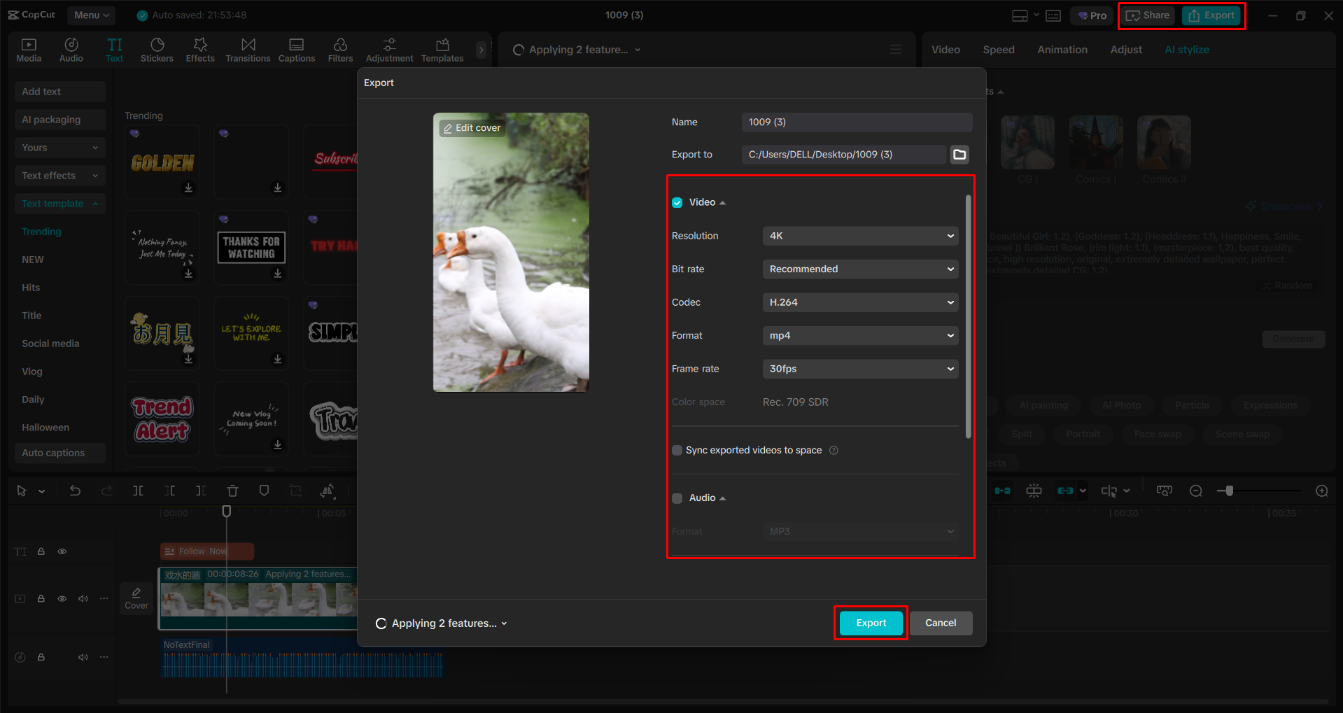Open the Menu at top left
This screenshot has width=1343, height=713.
91,15
